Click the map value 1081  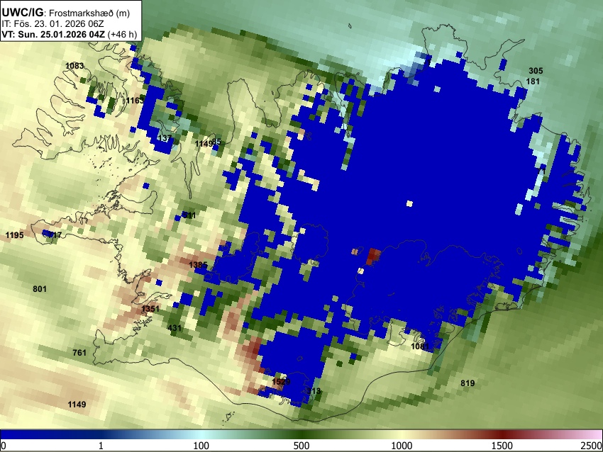pyautogui.click(x=419, y=346)
